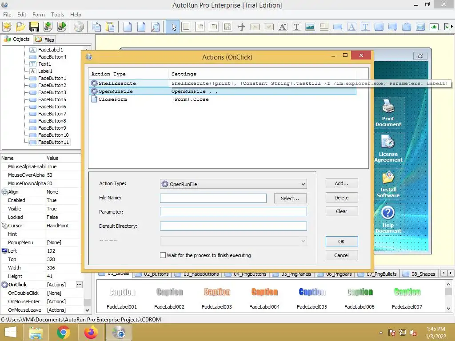Select FadeButton11 in the objects tree
This screenshot has width=455, height=341.
(53, 142)
